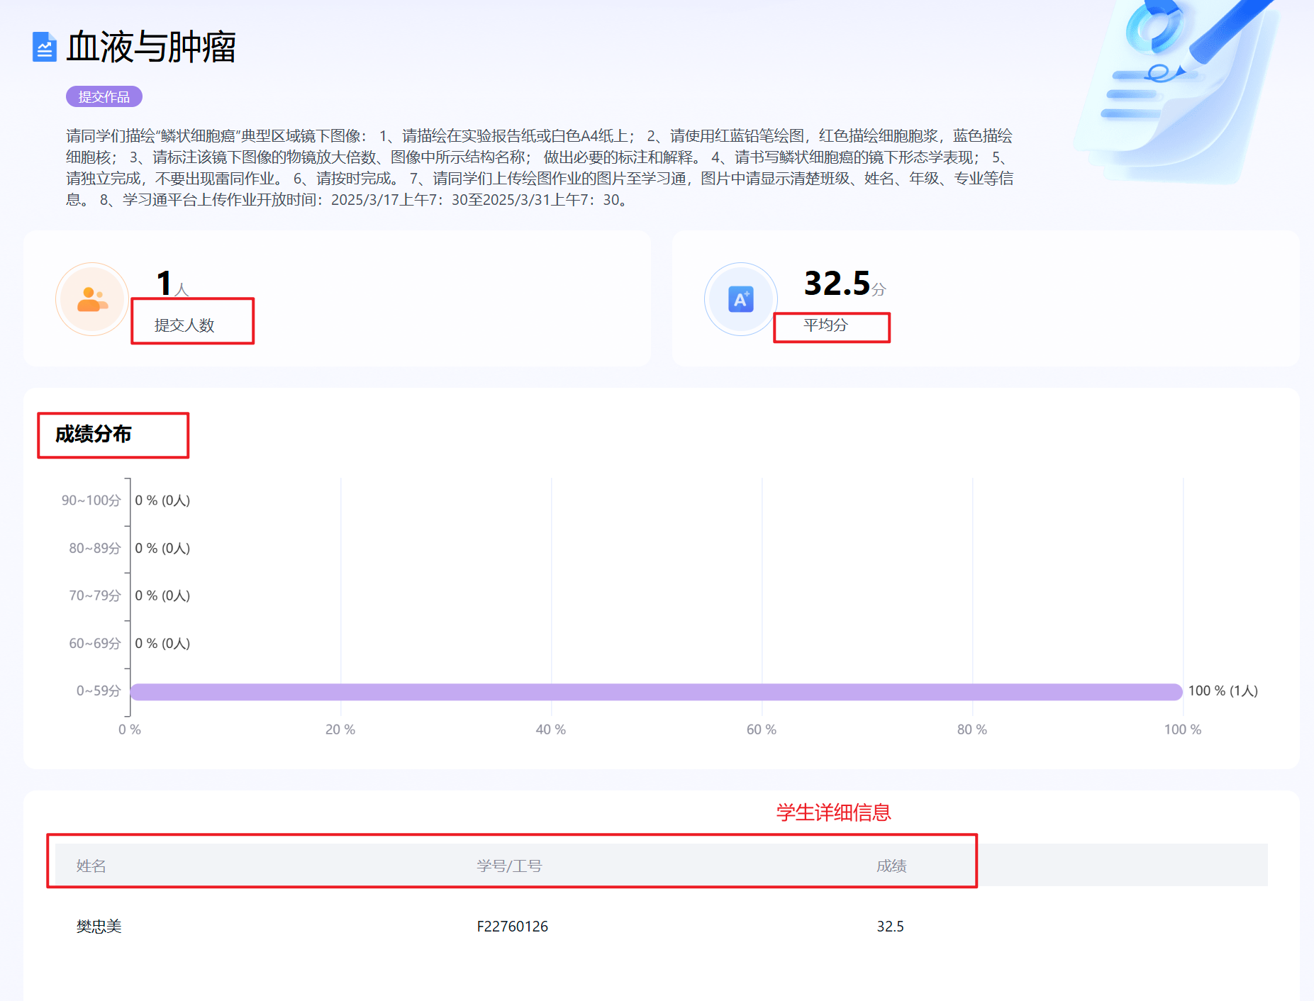Click the 姓名 column header

pos(91,866)
